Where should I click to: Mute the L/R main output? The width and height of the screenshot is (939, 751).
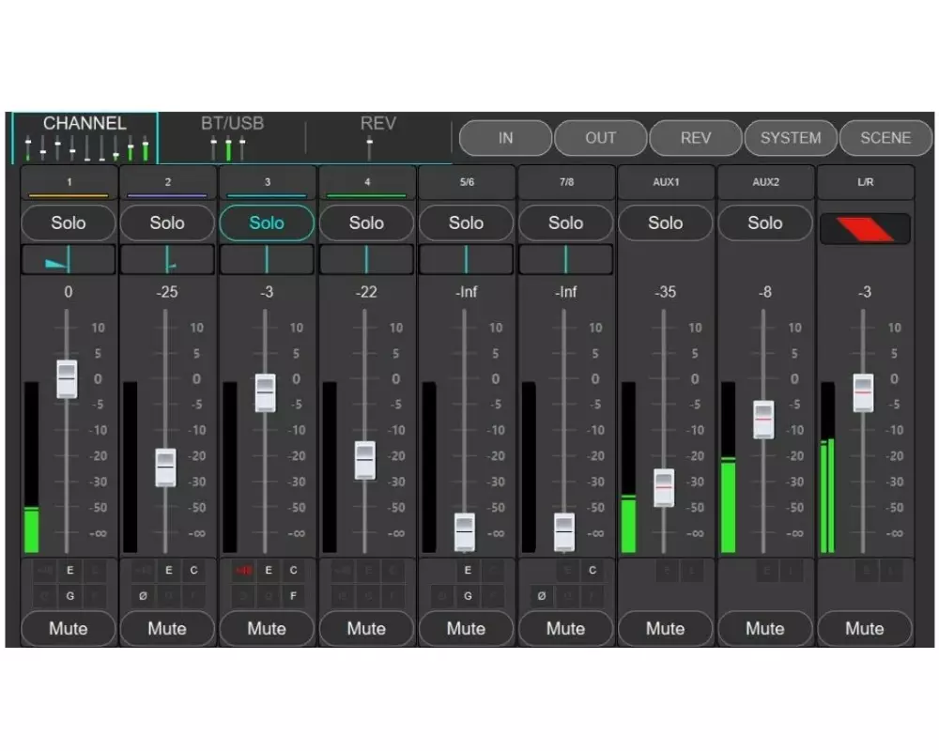[x=865, y=628]
